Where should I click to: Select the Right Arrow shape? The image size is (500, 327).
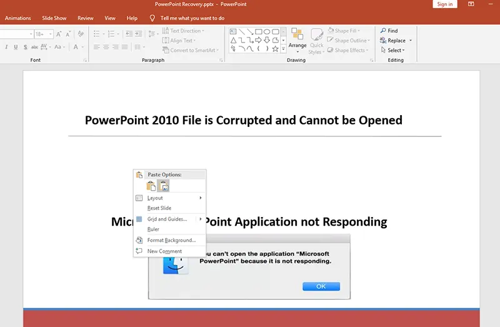[x=259, y=40]
